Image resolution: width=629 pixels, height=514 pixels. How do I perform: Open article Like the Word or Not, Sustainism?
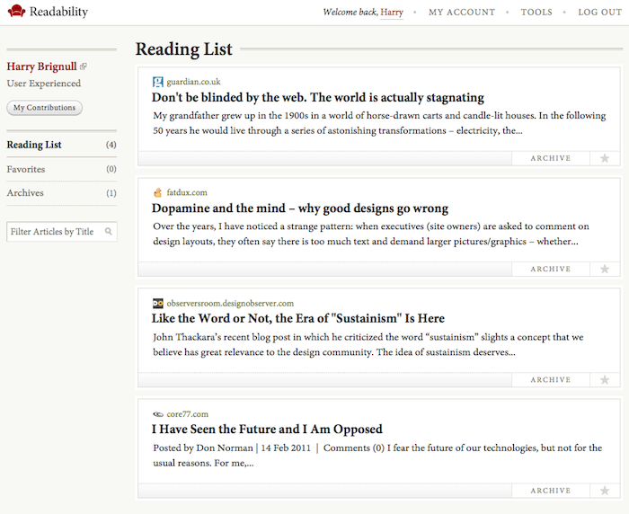(298, 319)
